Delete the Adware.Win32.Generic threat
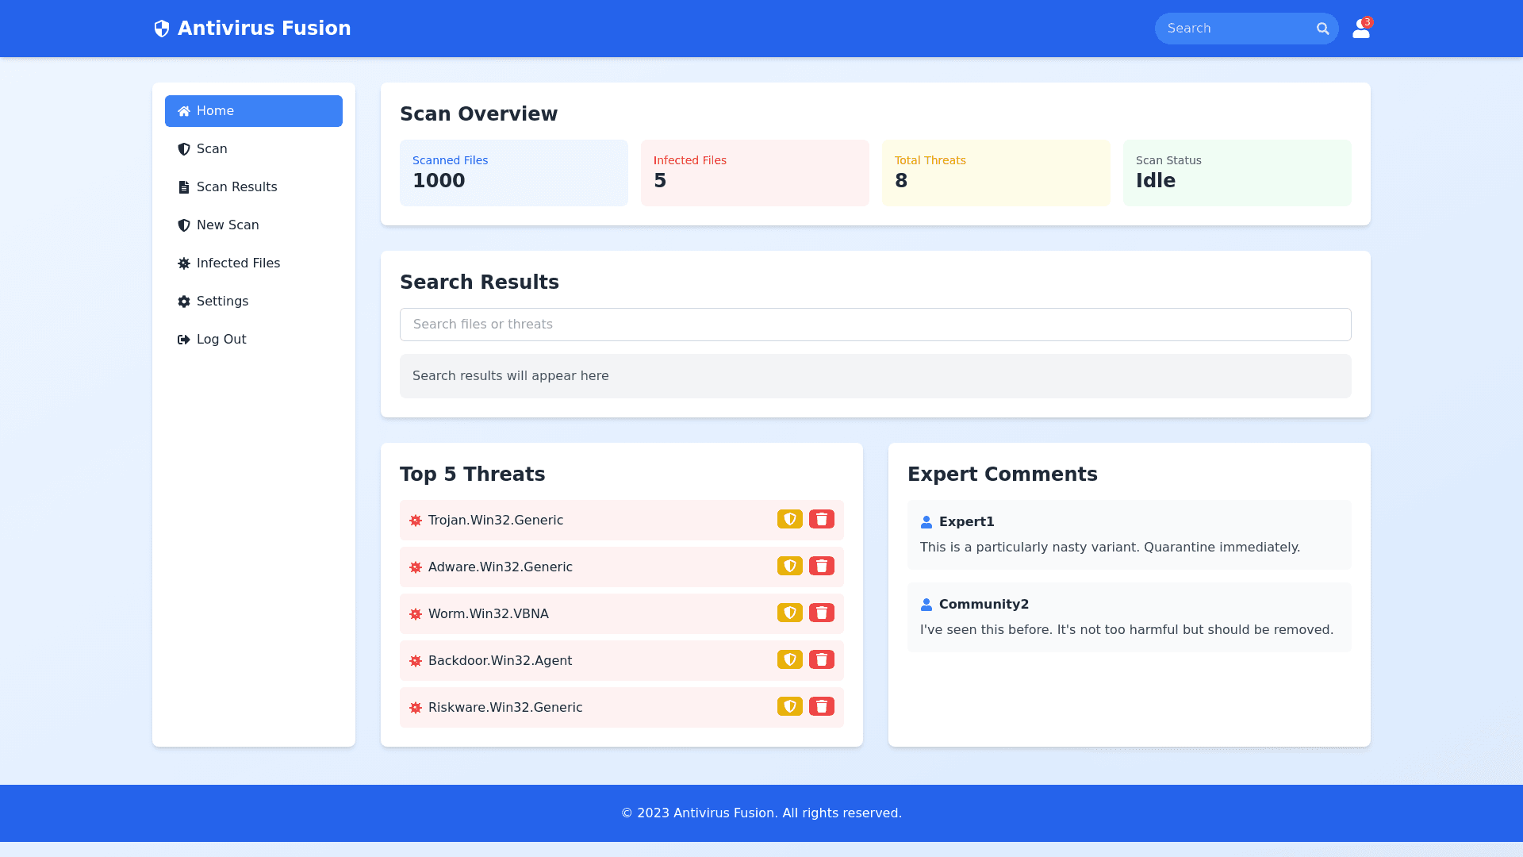The width and height of the screenshot is (1523, 857). click(821, 566)
